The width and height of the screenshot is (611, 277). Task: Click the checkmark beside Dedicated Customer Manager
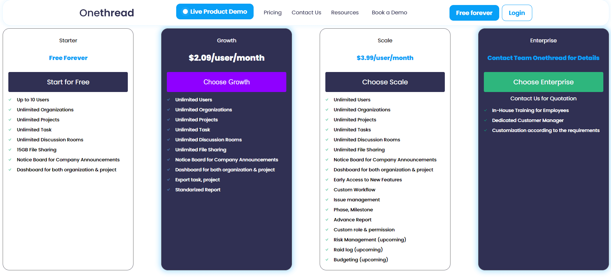point(485,120)
